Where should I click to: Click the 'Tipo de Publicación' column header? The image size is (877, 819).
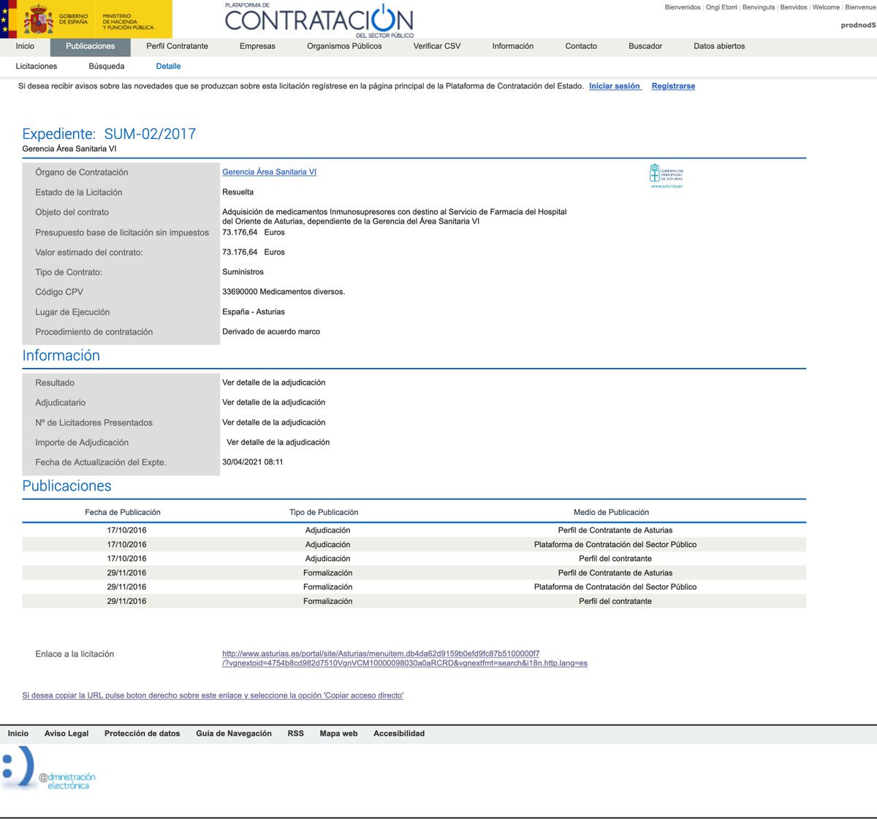(324, 512)
